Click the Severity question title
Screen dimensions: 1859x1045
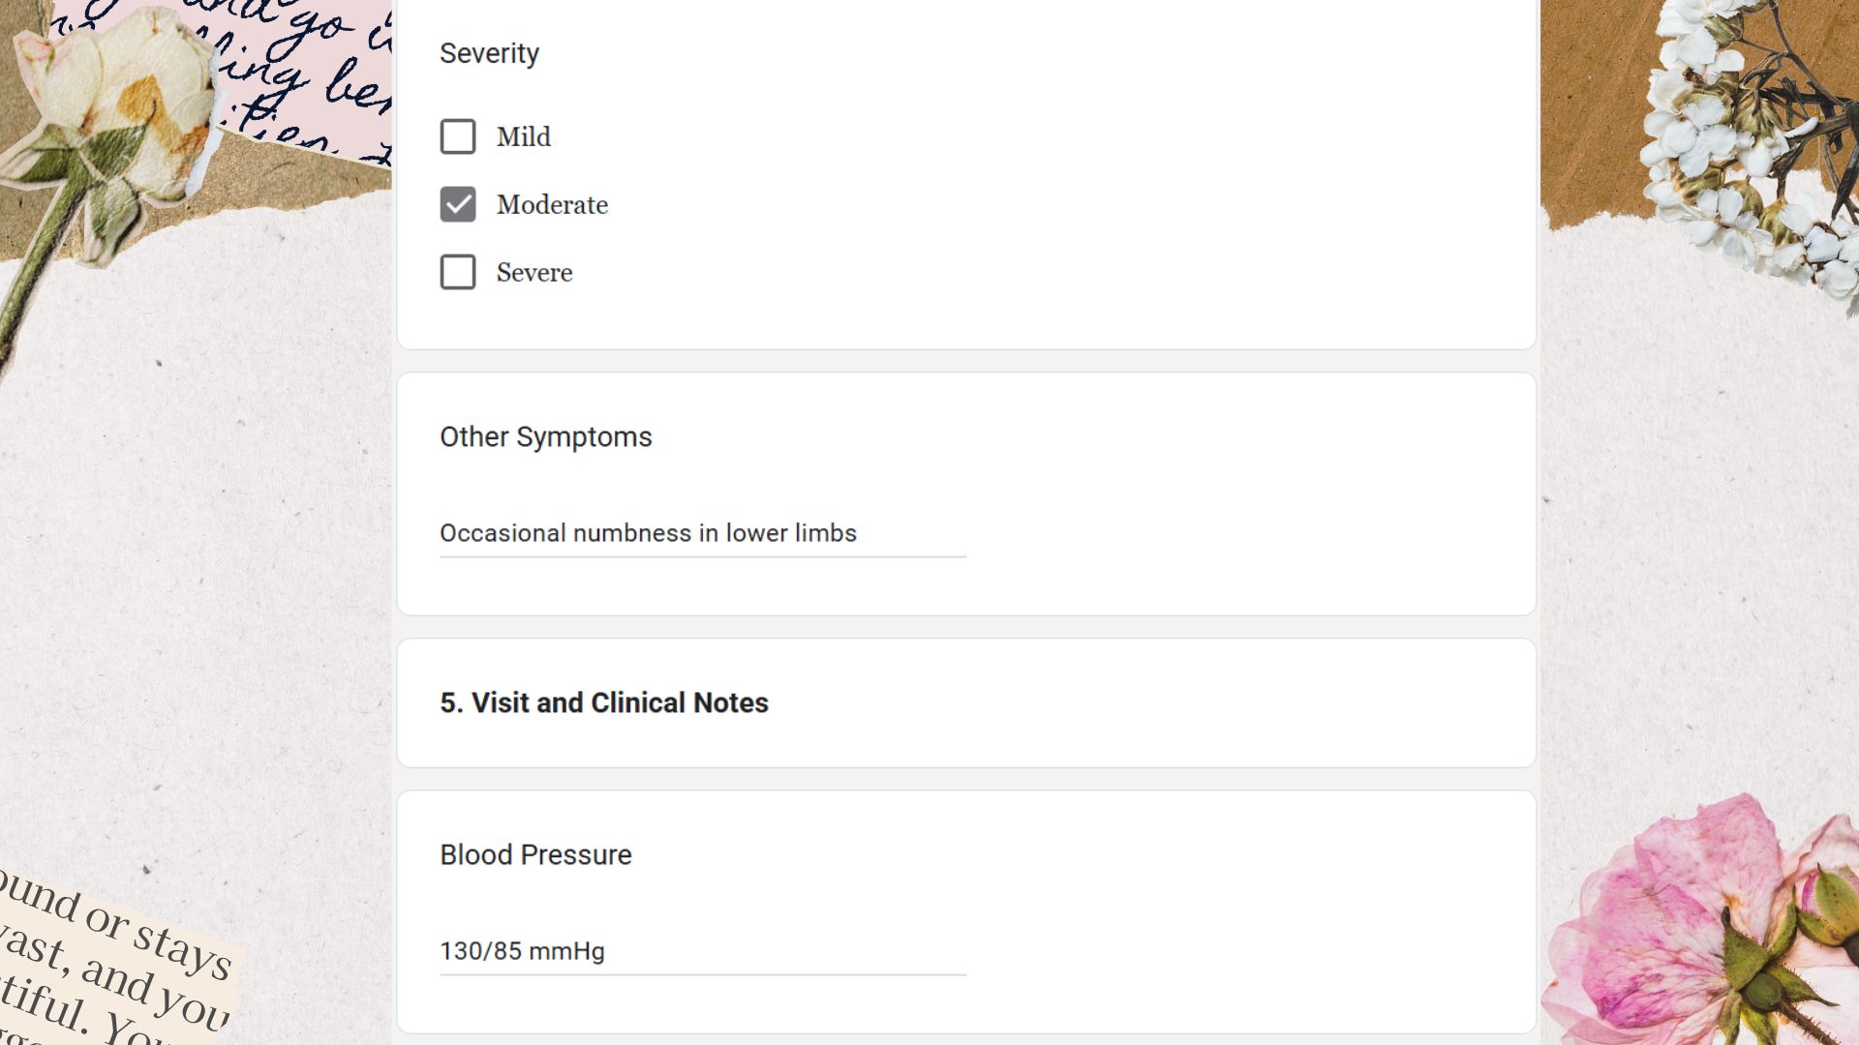click(489, 53)
